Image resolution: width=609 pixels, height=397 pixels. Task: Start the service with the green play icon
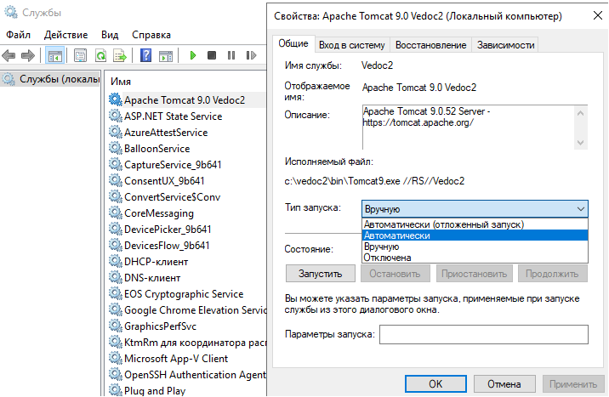[192, 55]
